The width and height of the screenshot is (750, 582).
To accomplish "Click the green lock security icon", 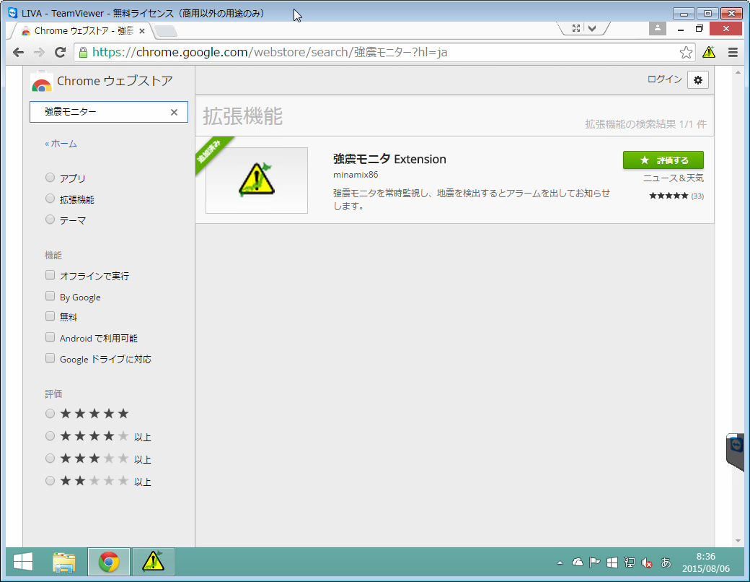I will tap(83, 52).
